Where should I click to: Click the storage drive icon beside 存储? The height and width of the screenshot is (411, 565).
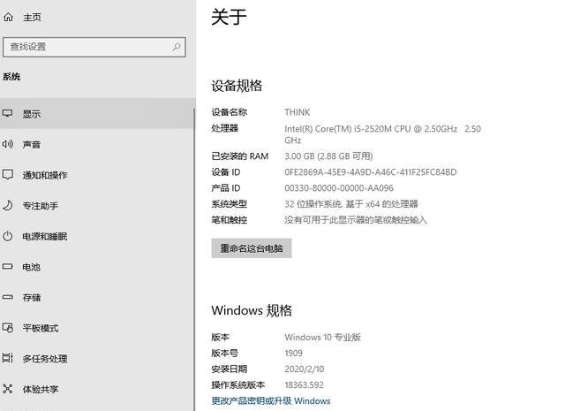tap(8, 298)
